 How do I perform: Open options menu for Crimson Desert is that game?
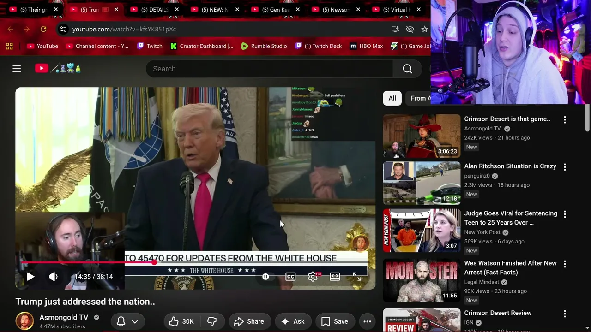click(x=565, y=119)
